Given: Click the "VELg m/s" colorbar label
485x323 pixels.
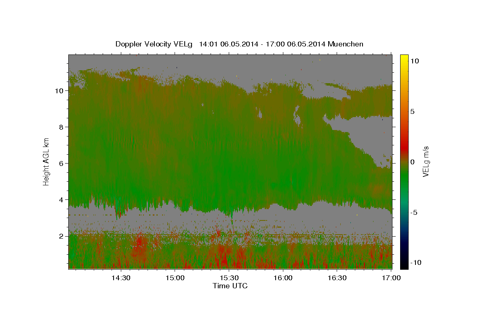Looking at the screenshot, I should point(426,161).
